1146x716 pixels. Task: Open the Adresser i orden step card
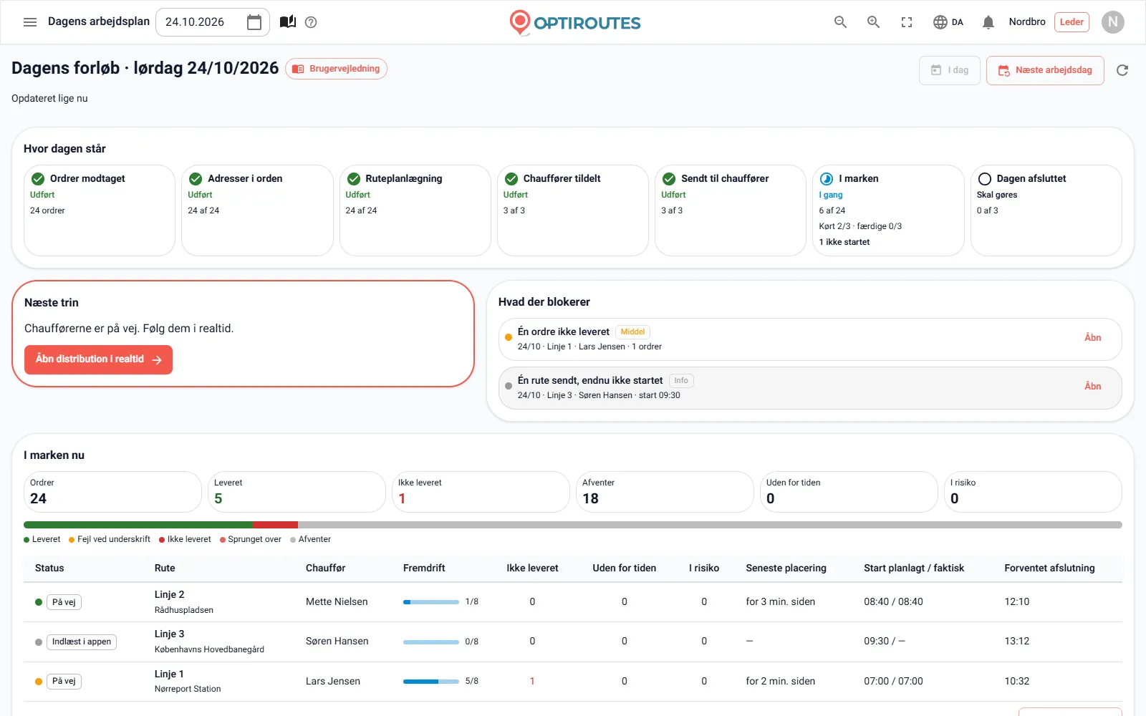click(257, 211)
